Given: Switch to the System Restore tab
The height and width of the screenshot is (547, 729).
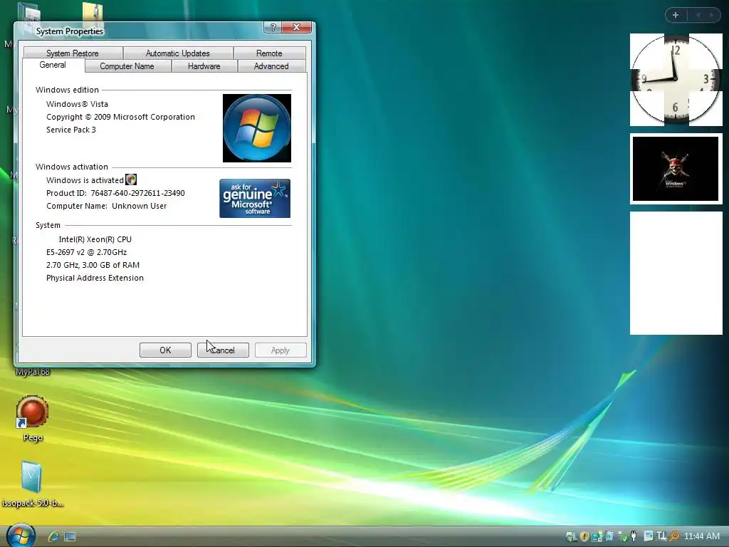Looking at the screenshot, I should tap(73, 53).
